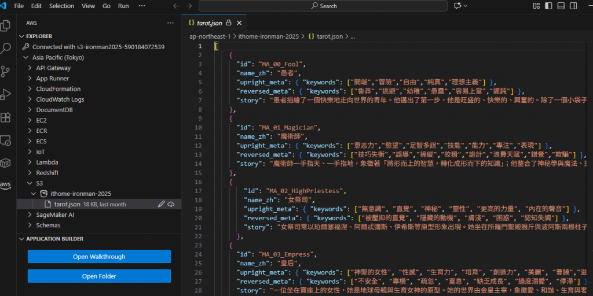593x296 pixels.
Task: Expand the IoT node
Action: (x=30, y=152)
